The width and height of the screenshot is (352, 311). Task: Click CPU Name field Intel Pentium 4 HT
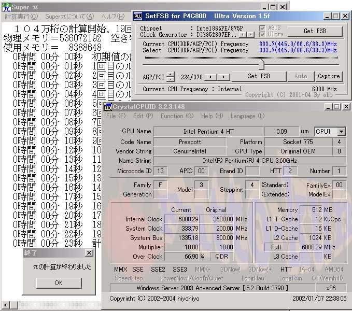pyautogui.click(x=208, y=132)
